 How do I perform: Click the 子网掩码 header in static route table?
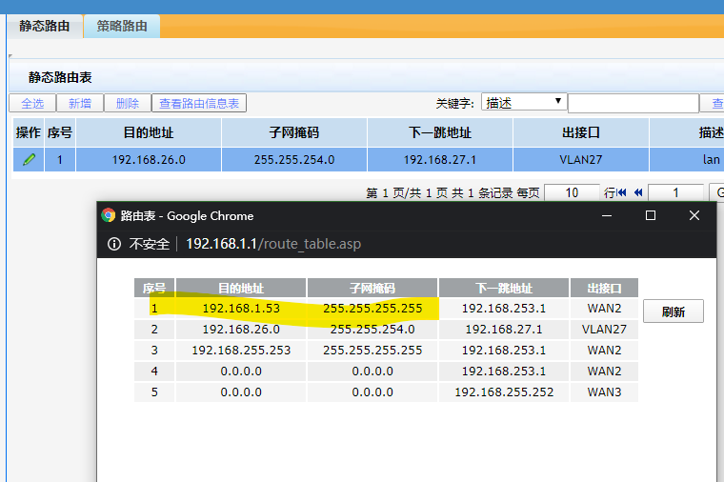click(294, 133)
